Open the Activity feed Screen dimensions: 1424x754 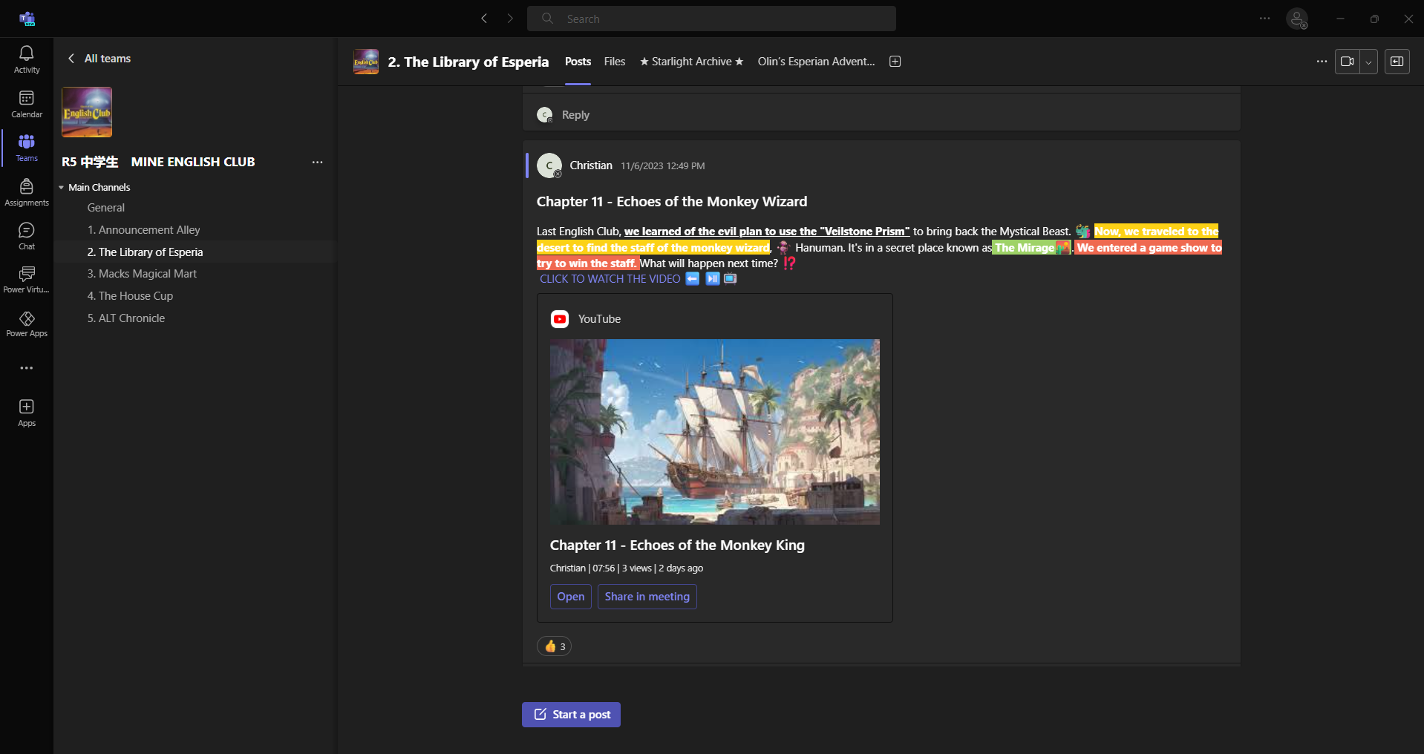(27, 59)
